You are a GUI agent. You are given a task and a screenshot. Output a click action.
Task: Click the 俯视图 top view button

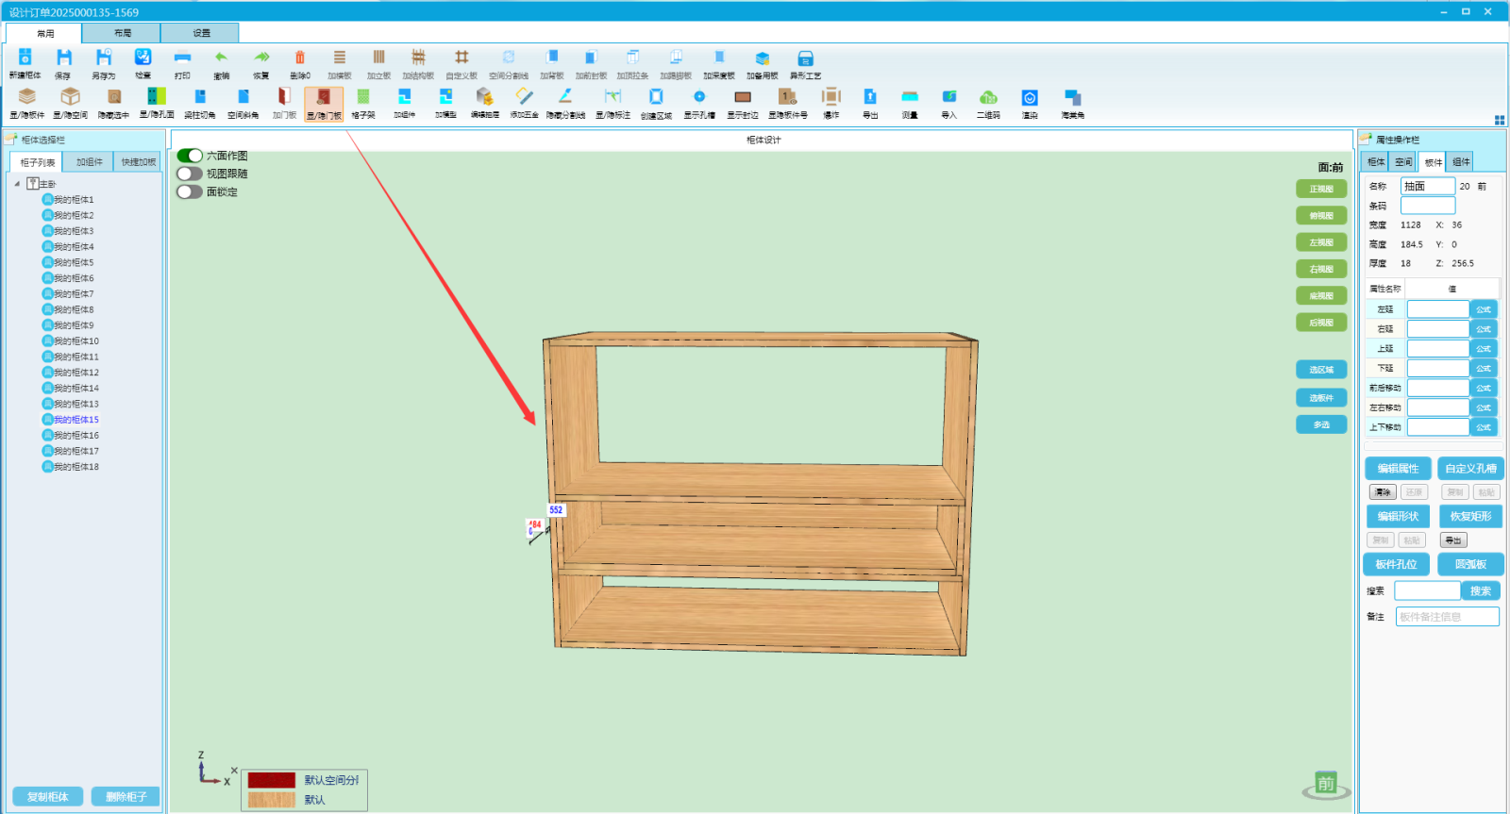(x=1321, y=216)
